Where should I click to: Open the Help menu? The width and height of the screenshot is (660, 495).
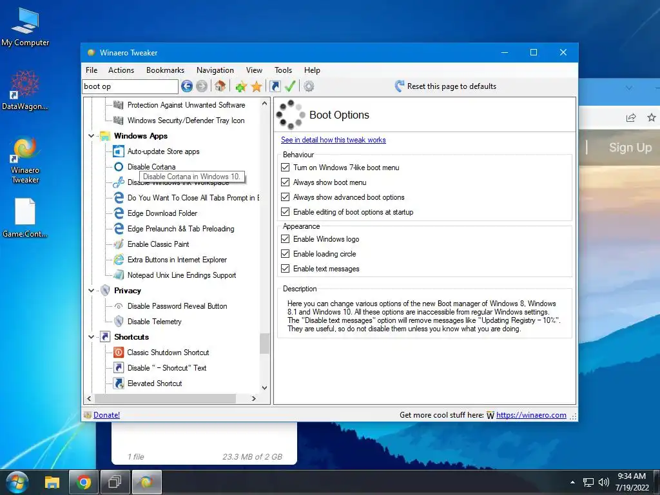pos(313,70)
